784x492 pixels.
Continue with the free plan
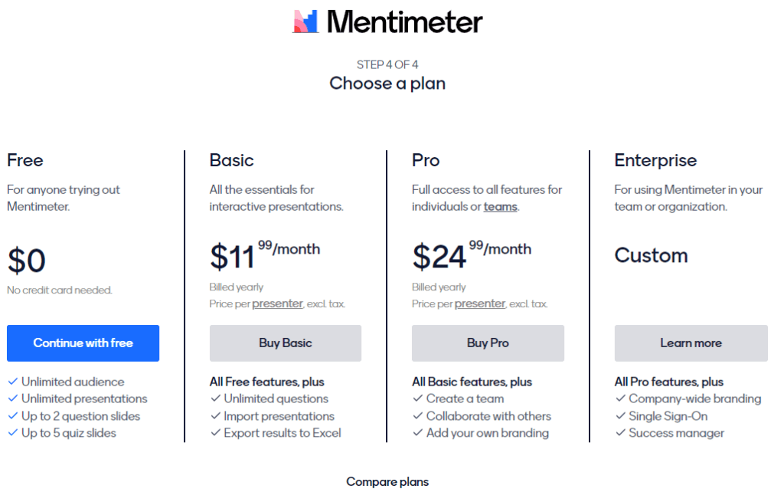click(83, 343)
